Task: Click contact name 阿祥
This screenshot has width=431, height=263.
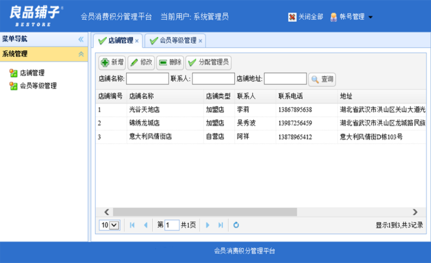Action: coord(243,136)
